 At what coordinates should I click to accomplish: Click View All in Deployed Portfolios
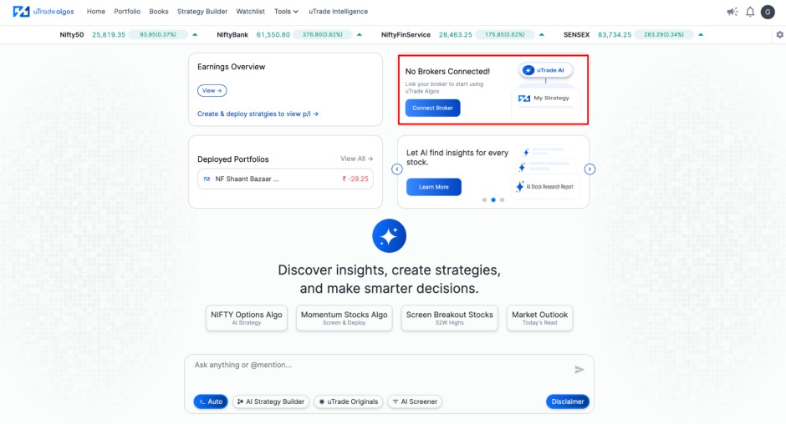[x=356, y=159]
